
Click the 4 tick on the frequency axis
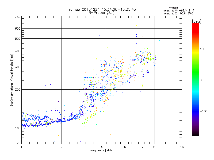[102, 147]
